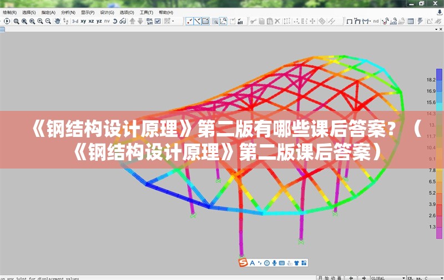Click the blue swatch atop the color legend

pyautogui.click(x=439, y=74)
